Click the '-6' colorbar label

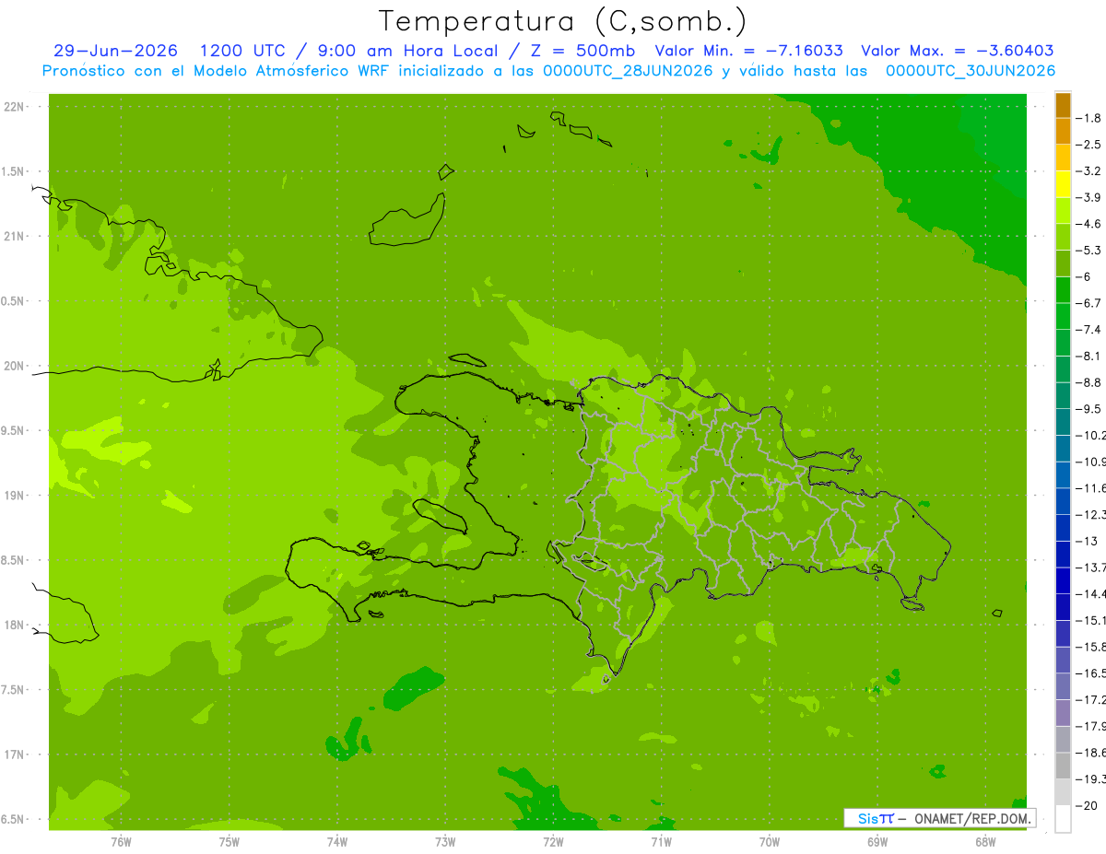pyautogui.click(x=1084, y=276)
